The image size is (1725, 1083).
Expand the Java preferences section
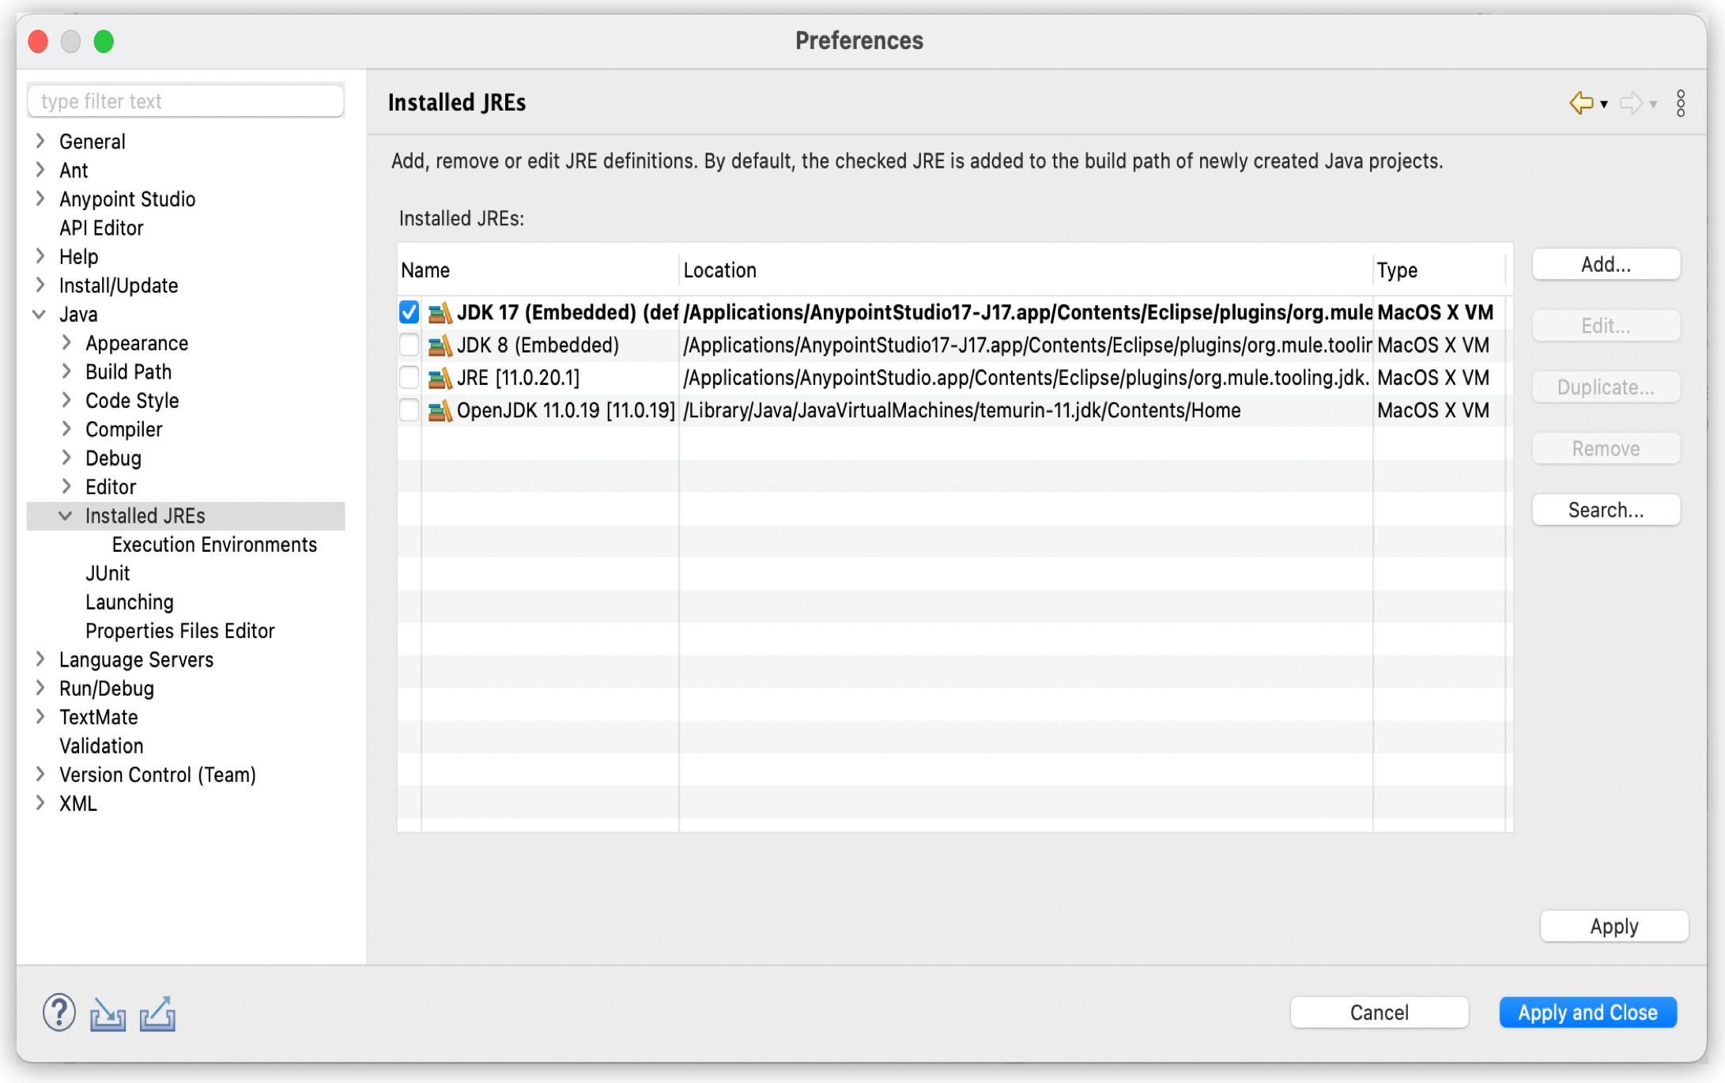tap(39, 315)
